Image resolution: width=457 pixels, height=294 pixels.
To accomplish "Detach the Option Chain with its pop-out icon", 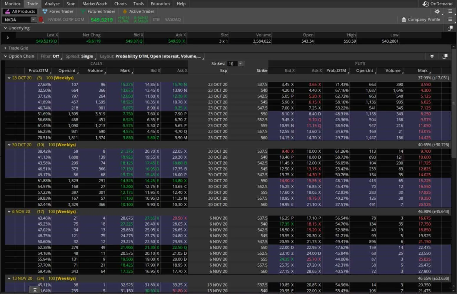I will point(445,56).
